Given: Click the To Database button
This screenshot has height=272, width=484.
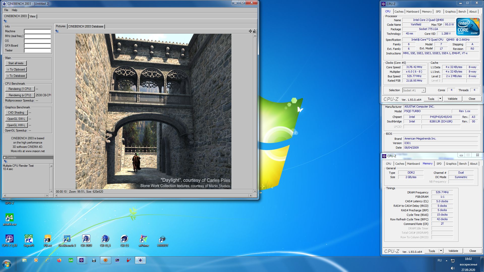Looking at the screenshot, I should [x=16, y=76].
